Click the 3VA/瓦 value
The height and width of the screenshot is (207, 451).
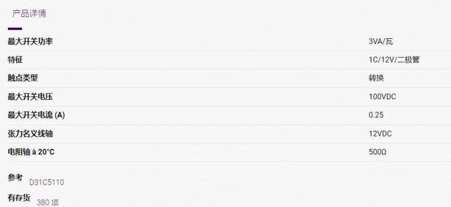381,42
